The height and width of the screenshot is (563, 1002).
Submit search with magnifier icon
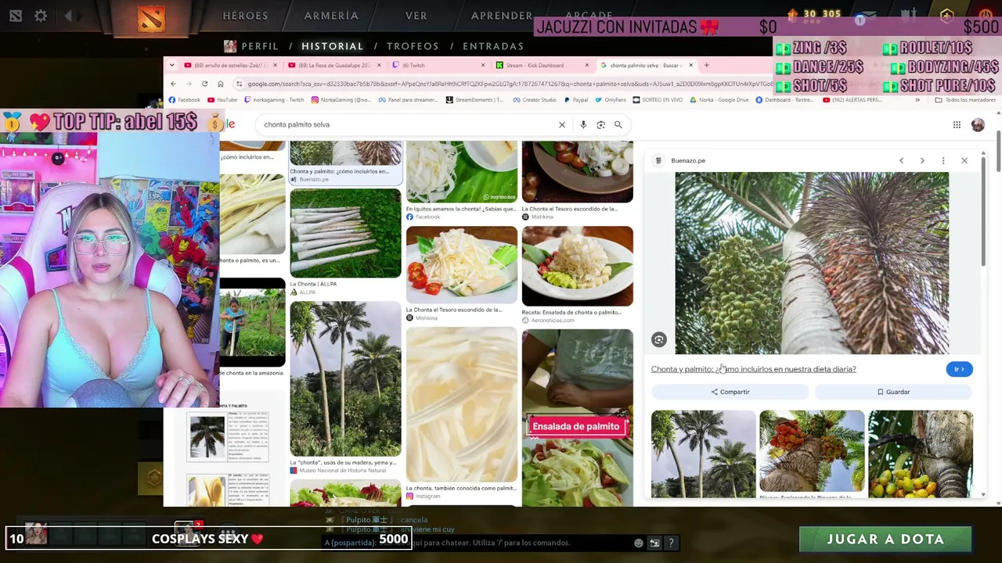tap(618, 124)
